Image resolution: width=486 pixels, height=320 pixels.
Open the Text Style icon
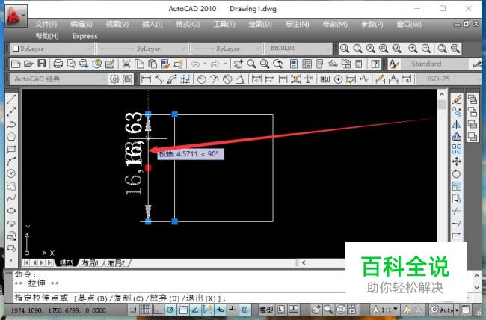pyautogui.click(x=393, y=64)
